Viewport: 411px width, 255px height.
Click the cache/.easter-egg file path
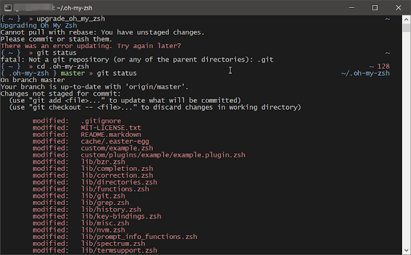pyautogui.click(x=115, y=141)
